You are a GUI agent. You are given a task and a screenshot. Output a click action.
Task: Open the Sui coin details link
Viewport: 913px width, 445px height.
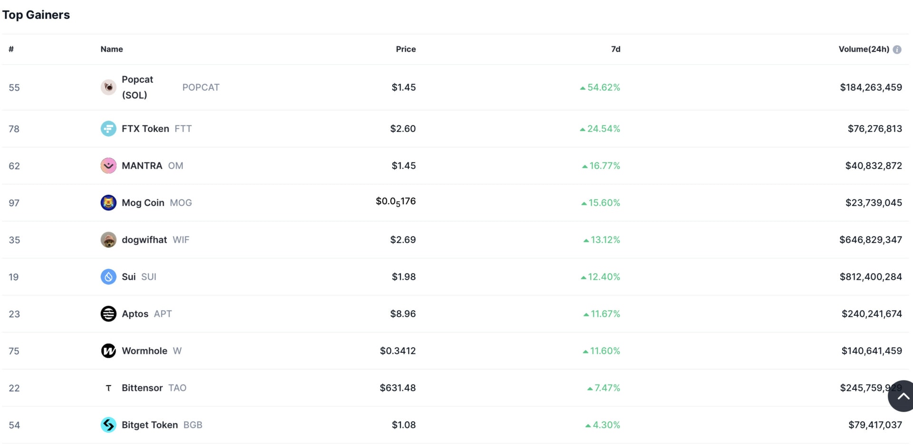pos(128,276)
